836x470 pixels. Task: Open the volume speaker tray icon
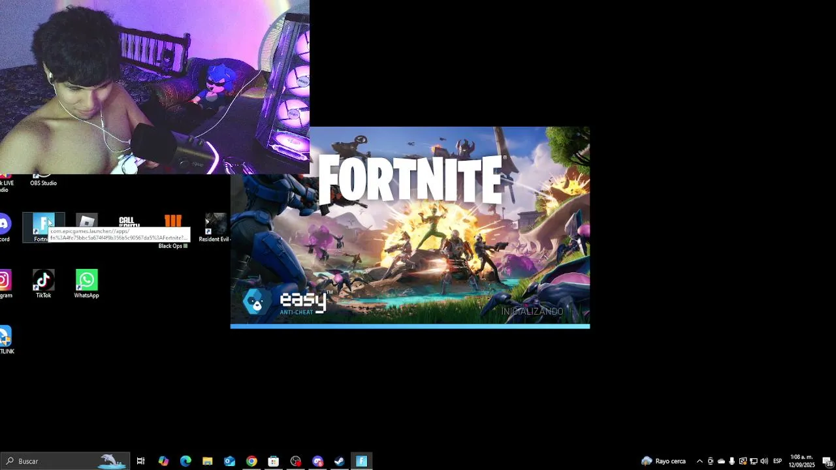[x=764, y=461]
